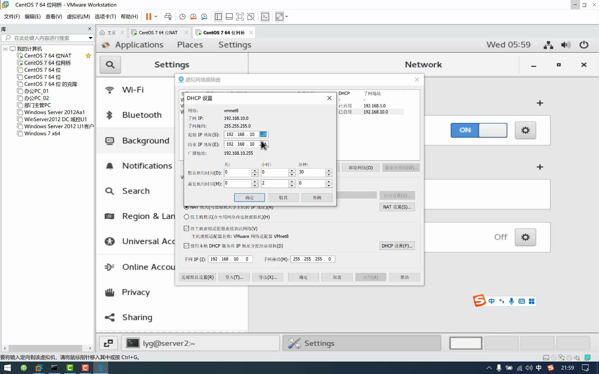Switch to the CentOS 7 64 位NAT tab

pyautogui.click(x=158, y=32)
